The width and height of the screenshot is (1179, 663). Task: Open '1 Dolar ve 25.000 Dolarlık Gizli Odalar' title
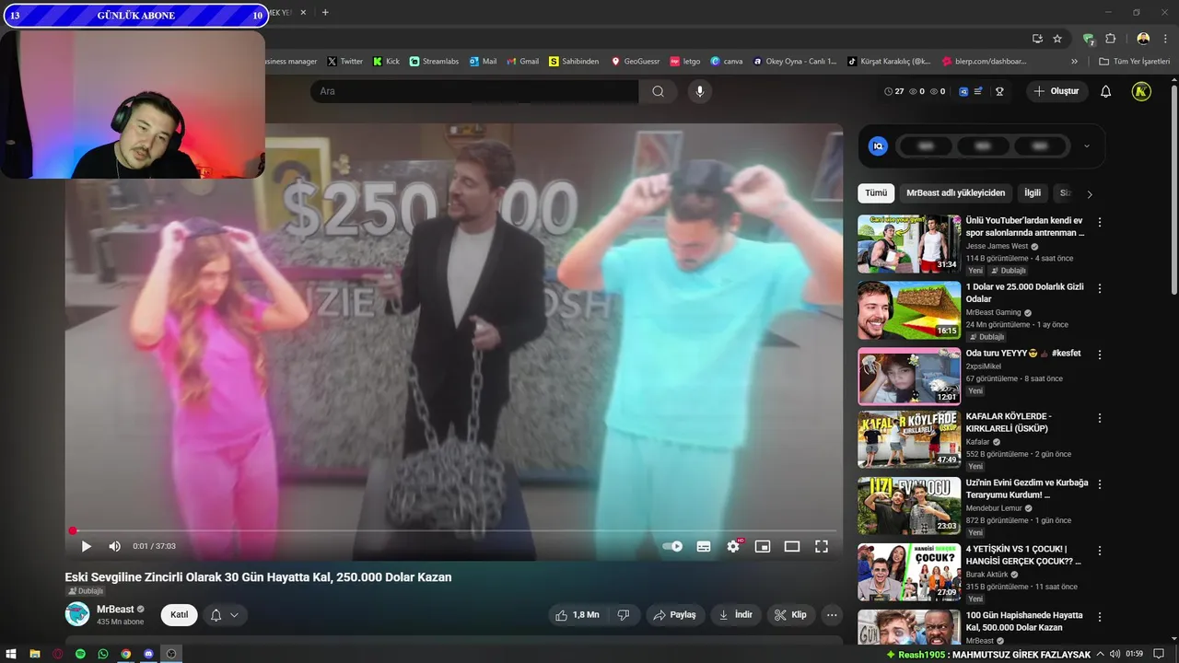tap(1024, 293)
